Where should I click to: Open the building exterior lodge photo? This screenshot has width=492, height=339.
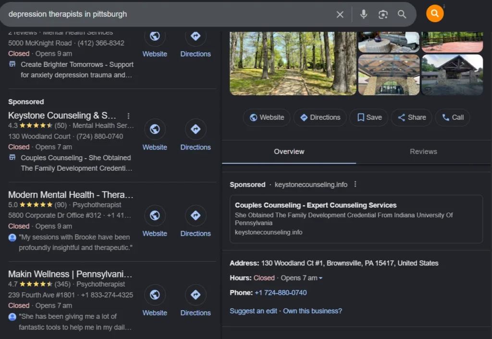(452, 75)
